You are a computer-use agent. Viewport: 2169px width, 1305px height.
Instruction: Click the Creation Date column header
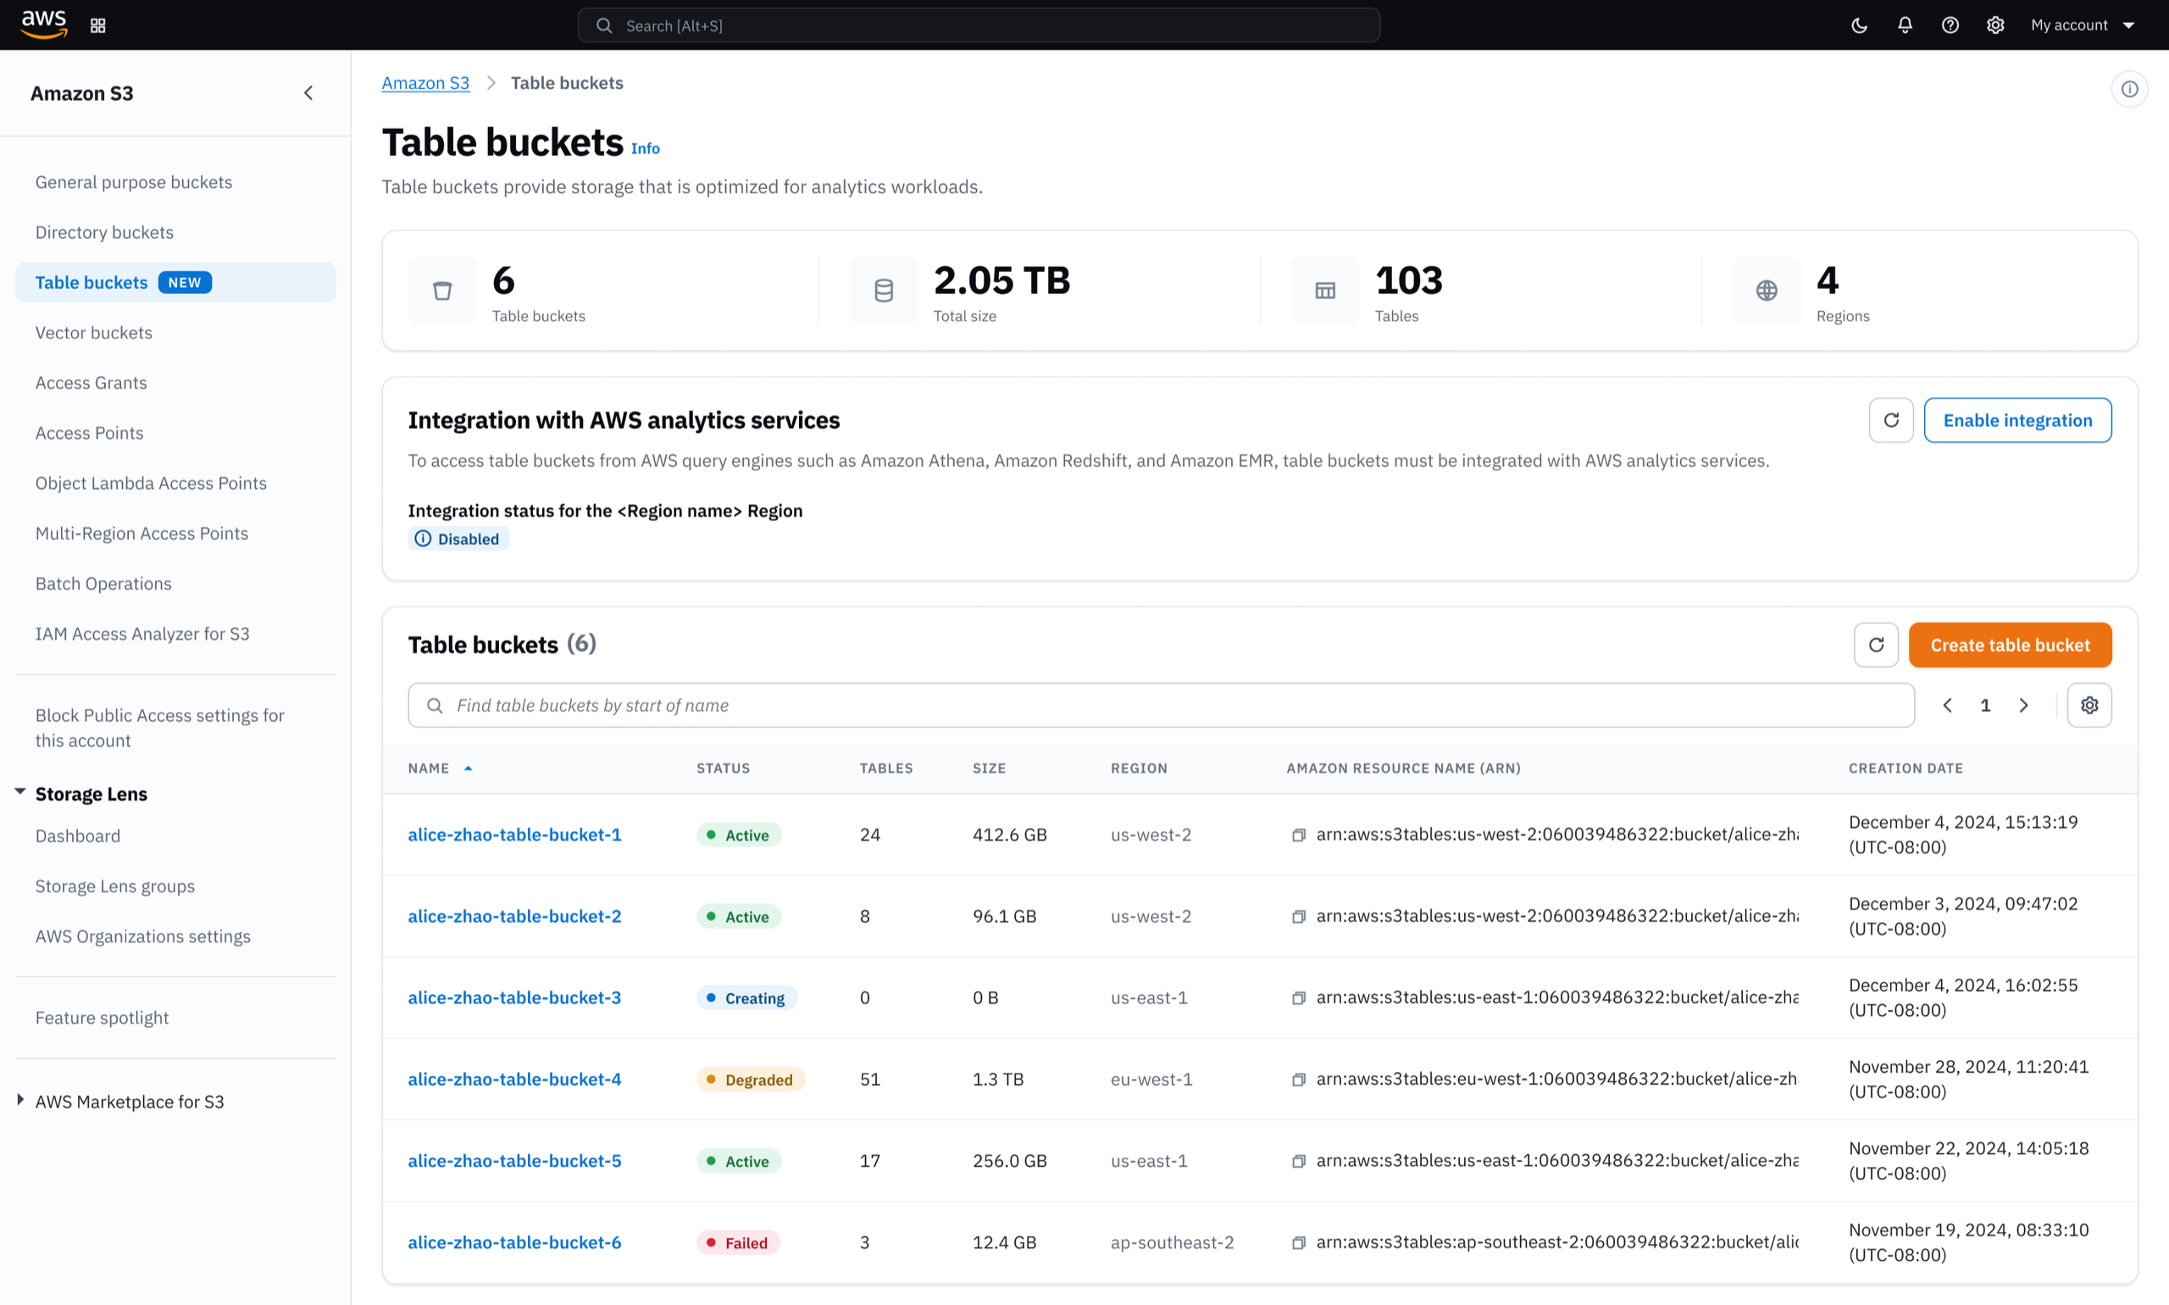point(1906,769)
